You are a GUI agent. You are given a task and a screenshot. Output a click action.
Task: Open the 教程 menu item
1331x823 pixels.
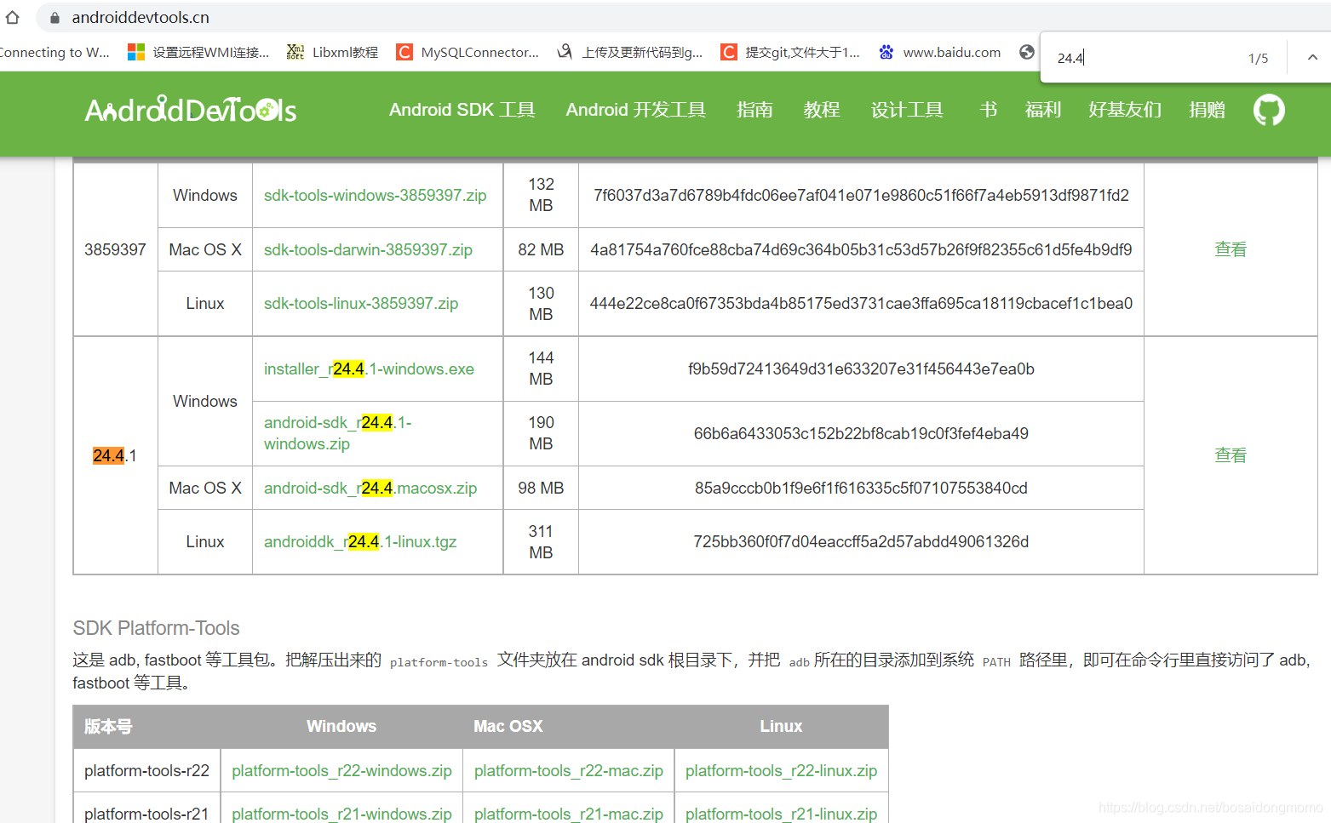coord(822,110)
